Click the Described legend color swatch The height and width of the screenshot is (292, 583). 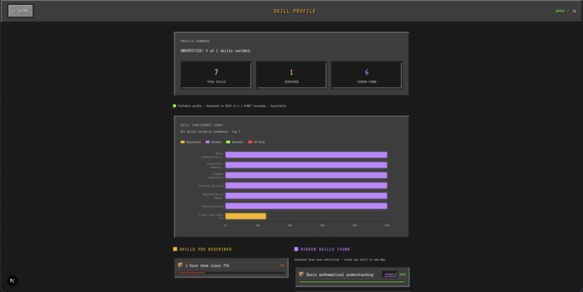pyautogui.click(x=182, y=142)
